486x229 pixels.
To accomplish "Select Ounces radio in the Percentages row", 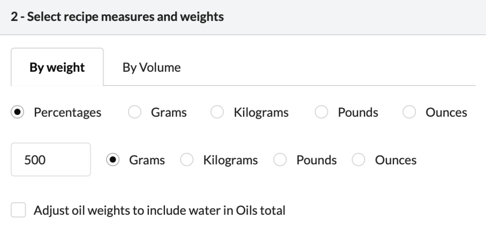I will pos(409,113).
